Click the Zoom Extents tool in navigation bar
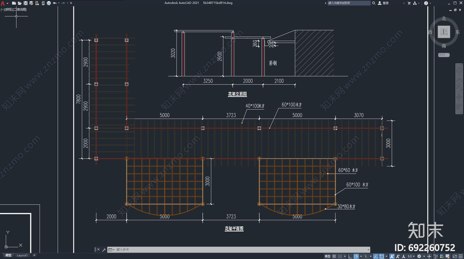 click(459, 87)
